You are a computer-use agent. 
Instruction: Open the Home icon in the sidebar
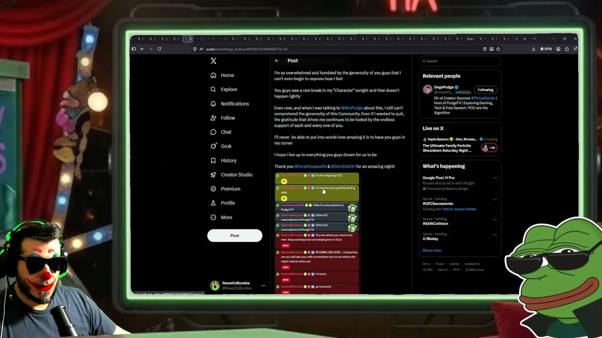(x=214, y=75)
